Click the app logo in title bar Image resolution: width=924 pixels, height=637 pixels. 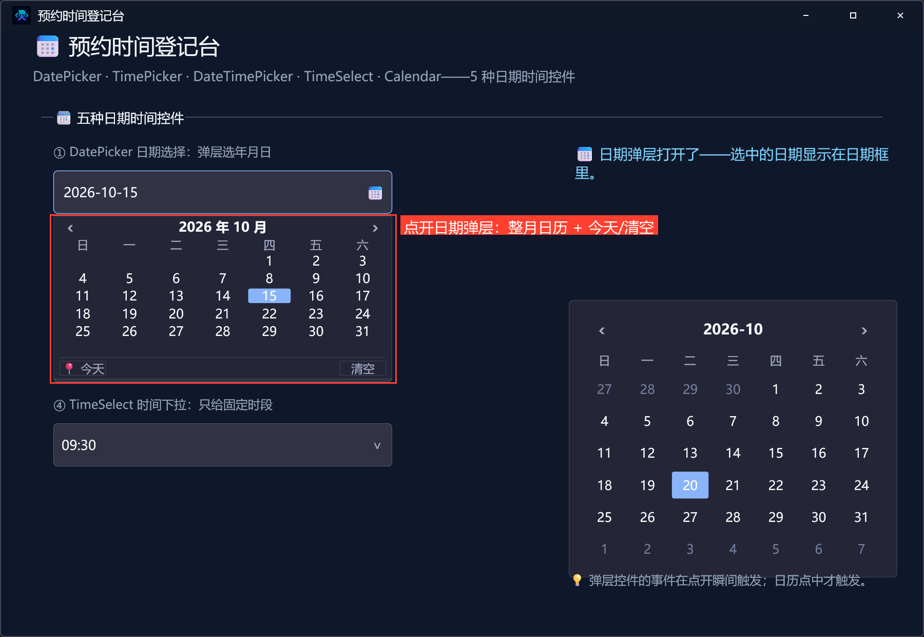pyautogui.click(x=22, y=15)
